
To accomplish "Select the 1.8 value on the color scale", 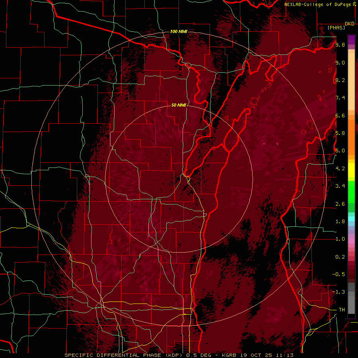I will 340,222.
